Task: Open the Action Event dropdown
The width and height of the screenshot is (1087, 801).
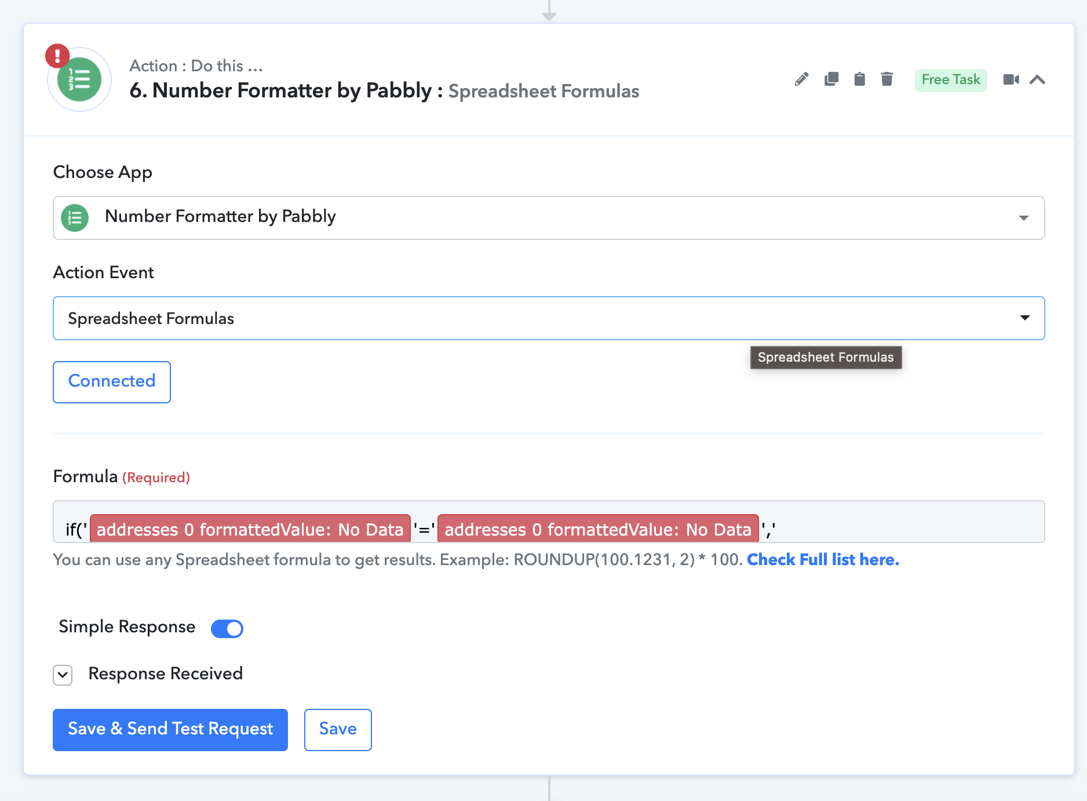Action: click(x=549, y=318)
